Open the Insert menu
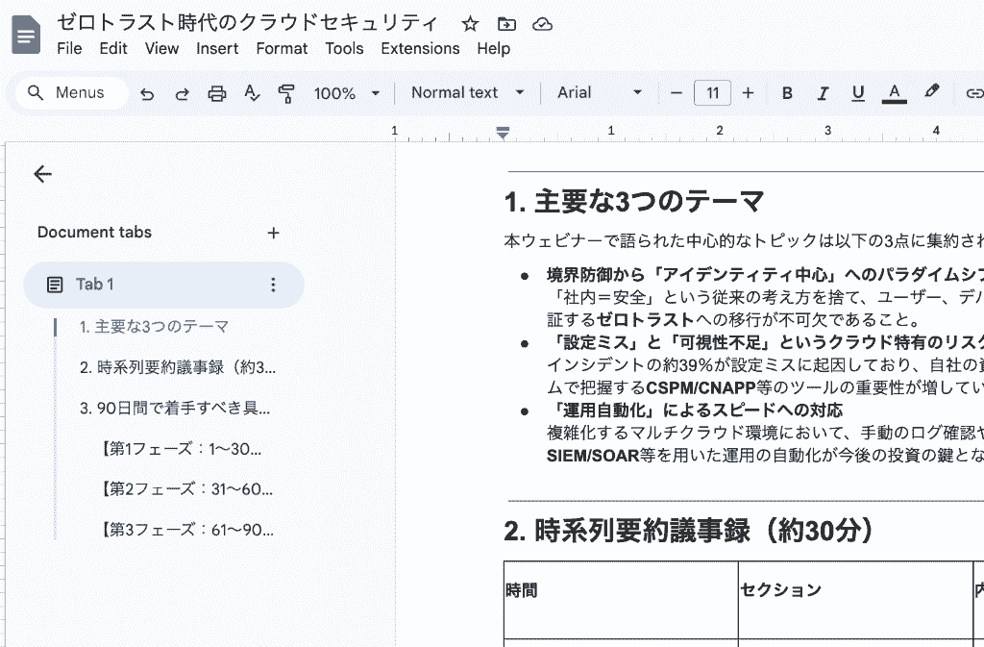Image resolution: width=984 pixels, height=647 pixels. tap(217, 48)
